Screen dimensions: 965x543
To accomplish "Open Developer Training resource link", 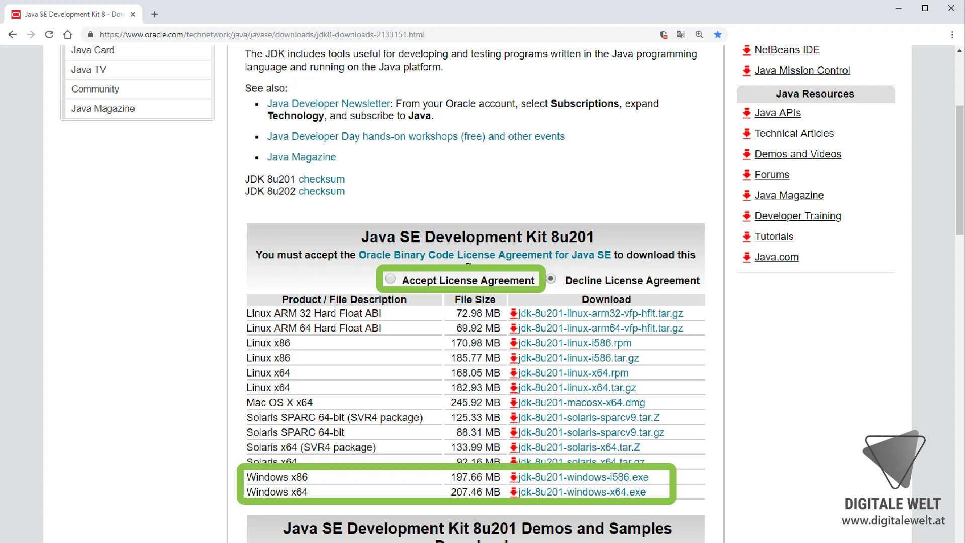I will point(798,216).
